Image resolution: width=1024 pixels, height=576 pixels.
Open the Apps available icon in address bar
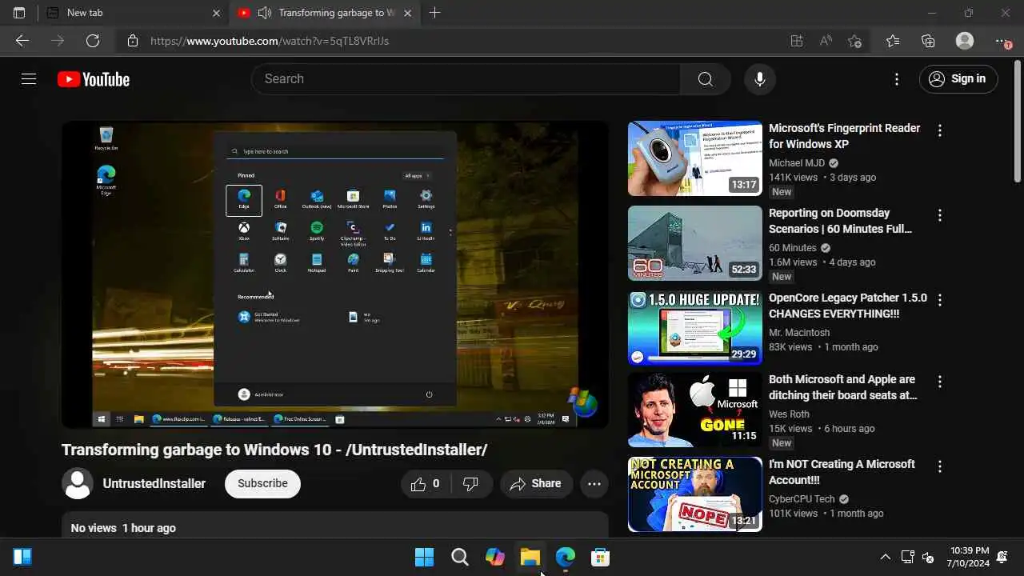pos(797,41)
